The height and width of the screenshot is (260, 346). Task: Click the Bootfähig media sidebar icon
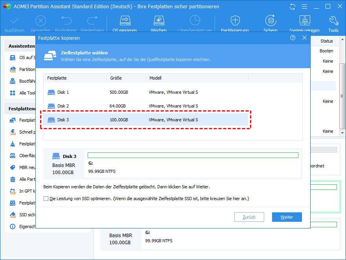13,81
